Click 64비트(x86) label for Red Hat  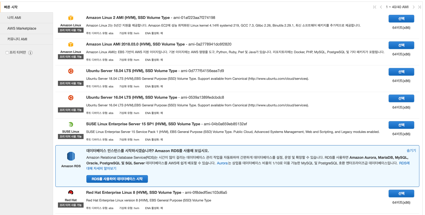point(401,202)
